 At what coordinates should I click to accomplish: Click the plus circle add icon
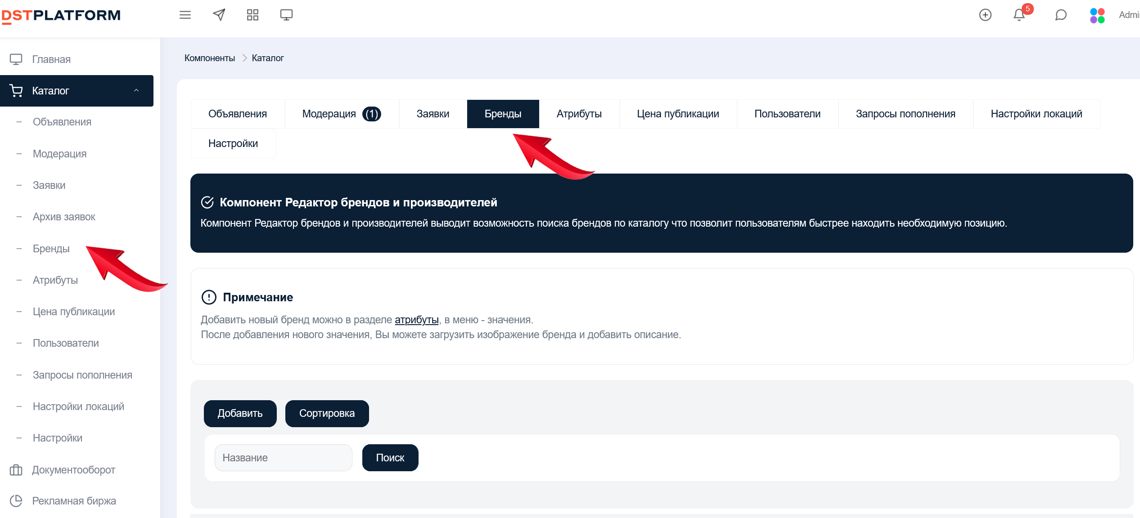pos(985,15)
